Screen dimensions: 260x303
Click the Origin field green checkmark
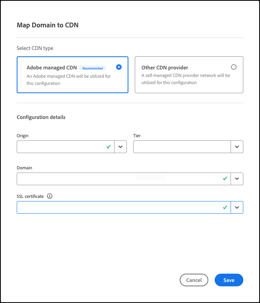(108, 147)
